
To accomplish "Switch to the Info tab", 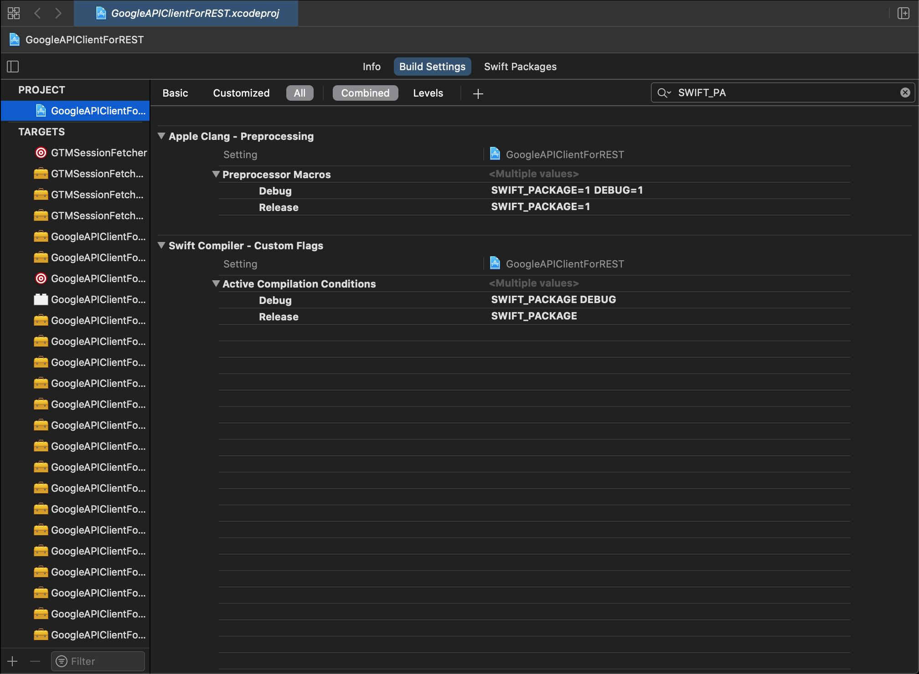I will [x=372, y=67].
